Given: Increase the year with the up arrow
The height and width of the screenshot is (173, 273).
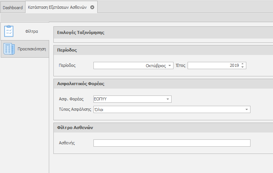Looking at the screenshot, I should pos(242,64).
